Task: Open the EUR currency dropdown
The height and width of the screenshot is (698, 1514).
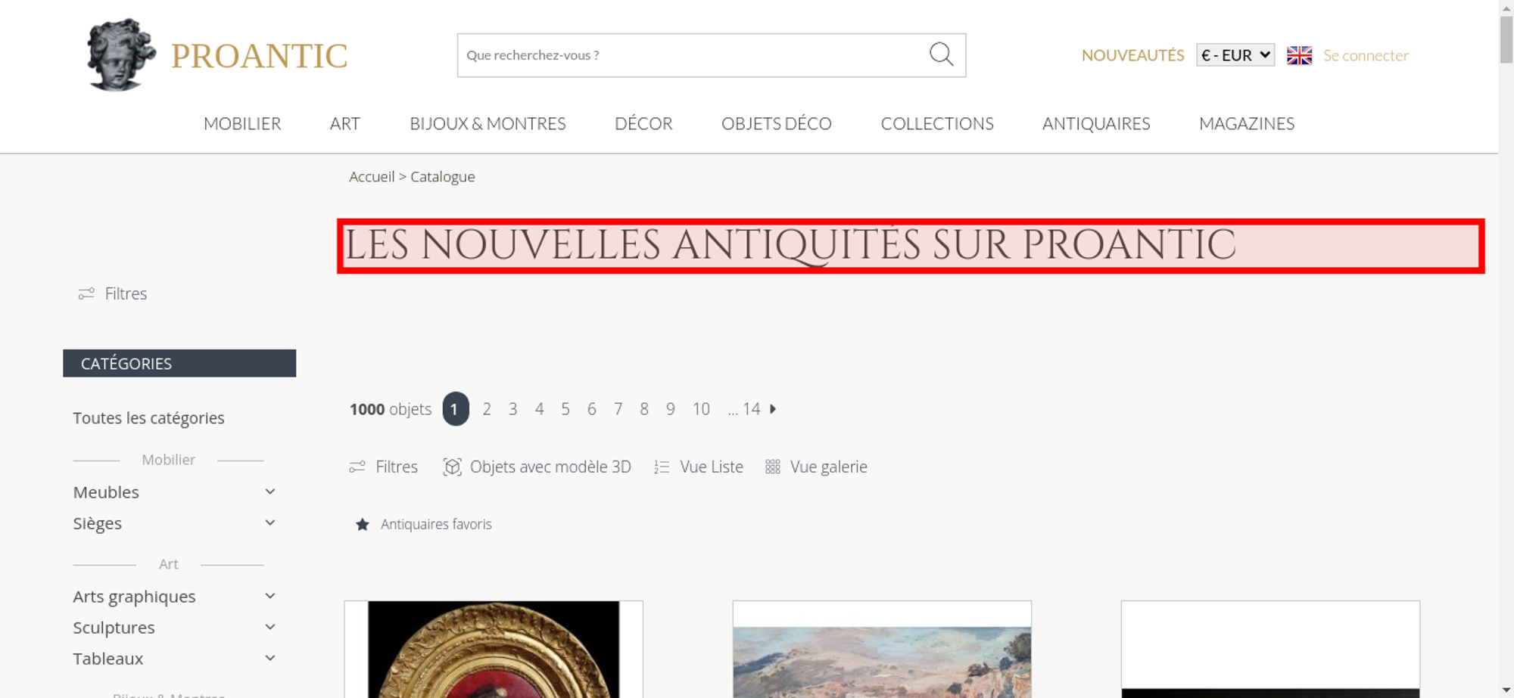Action: pos(1235,55)
